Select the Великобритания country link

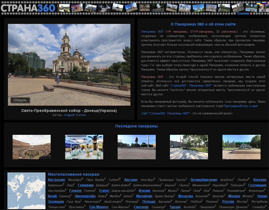coord(204,180)
